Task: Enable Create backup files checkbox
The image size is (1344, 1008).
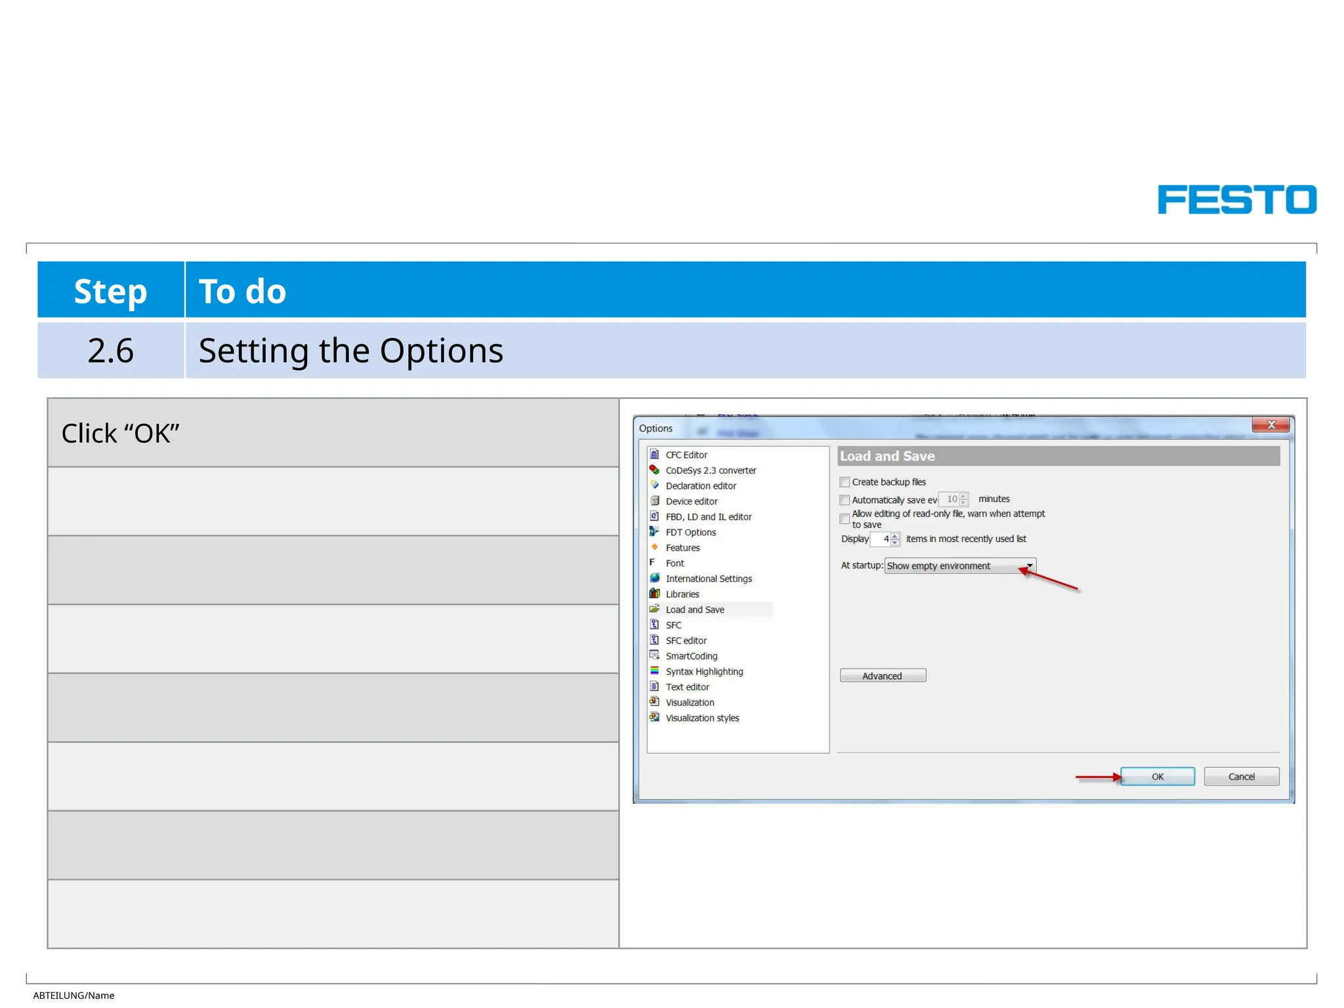Action: pos(845,482)
